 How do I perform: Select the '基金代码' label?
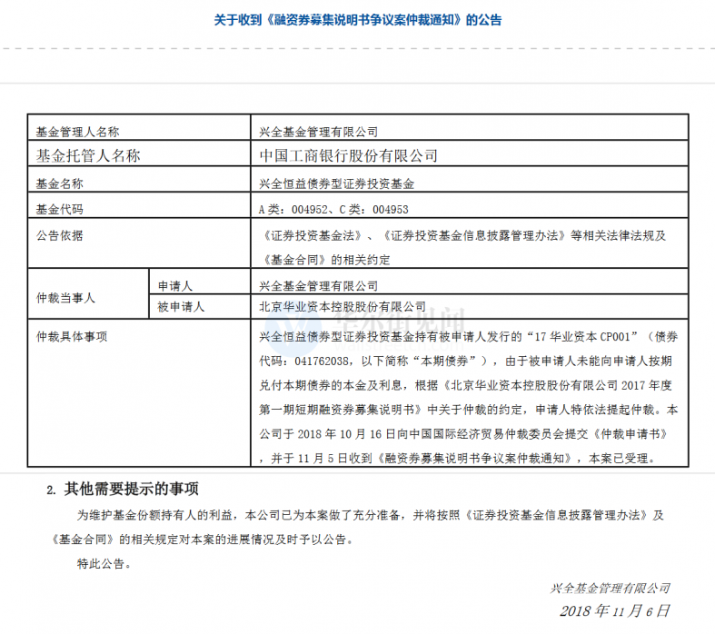59,209
